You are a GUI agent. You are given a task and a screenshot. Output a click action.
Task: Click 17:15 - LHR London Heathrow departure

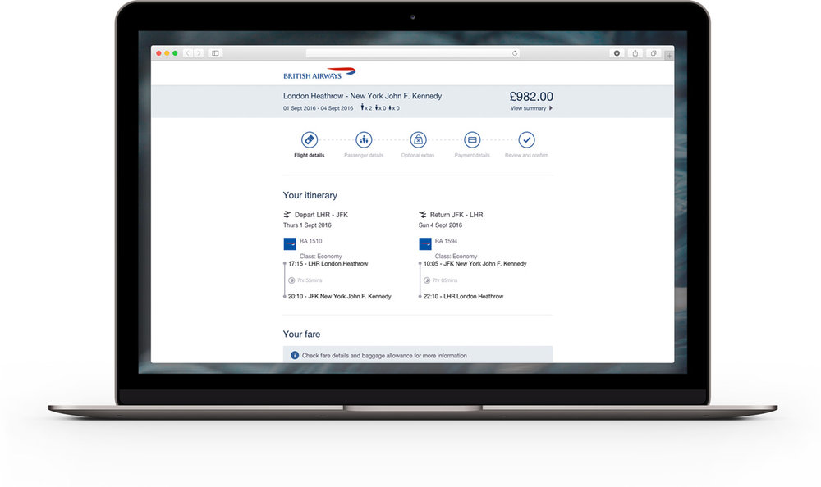point(328,264)
